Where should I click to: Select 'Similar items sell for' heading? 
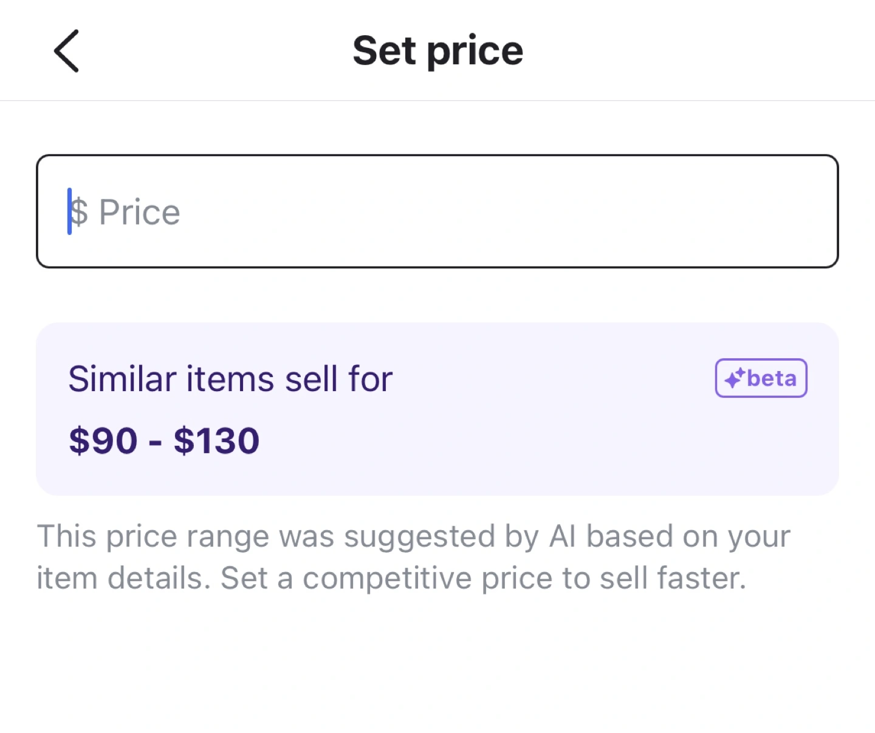[x=230, y=379]
